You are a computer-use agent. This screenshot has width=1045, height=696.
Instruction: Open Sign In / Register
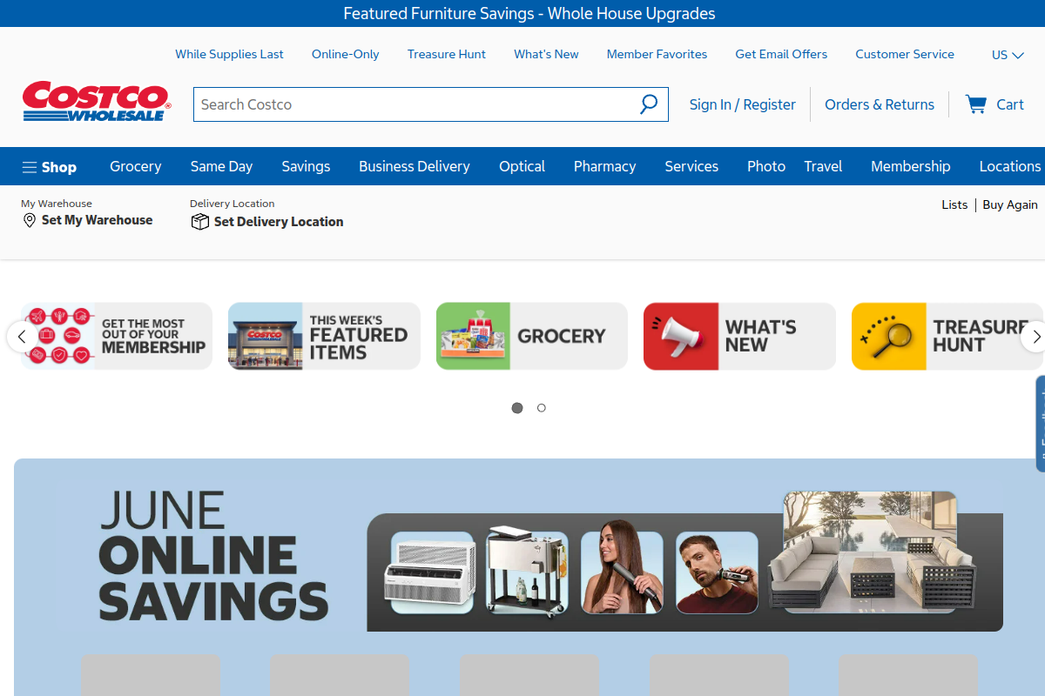(x=743, y=104)
